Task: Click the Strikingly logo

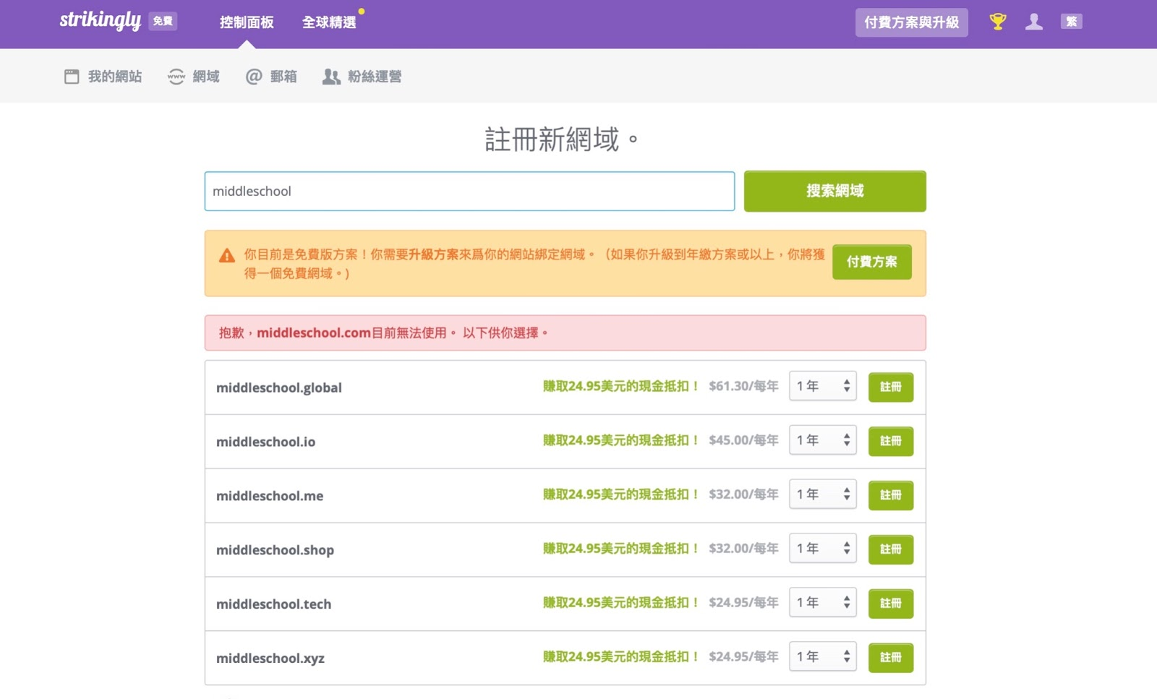Action: (100, 21)
